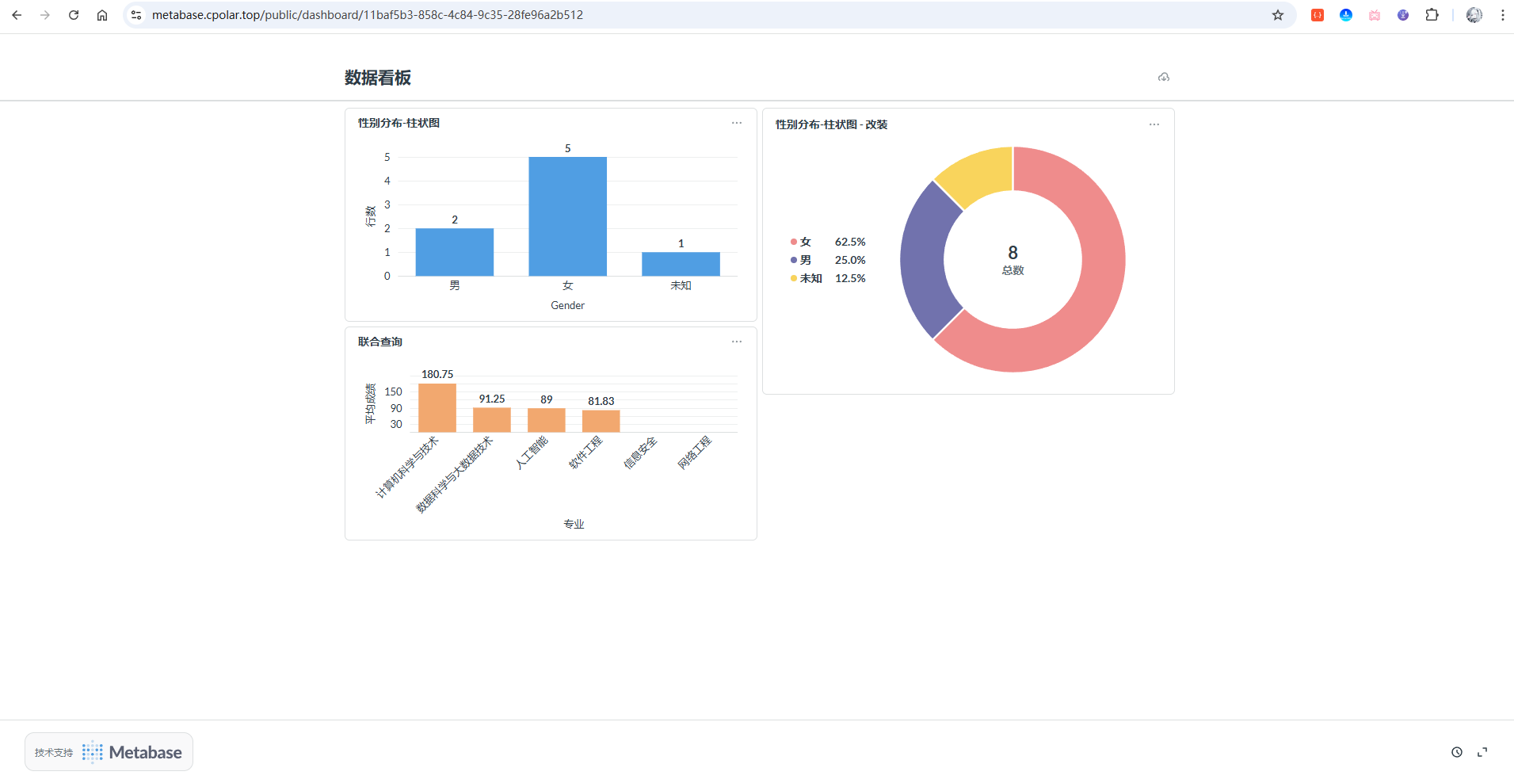Viewport: 1514px width, 783px height.
Task: Click the Metabase powered-by badge link
Action: 109,752
